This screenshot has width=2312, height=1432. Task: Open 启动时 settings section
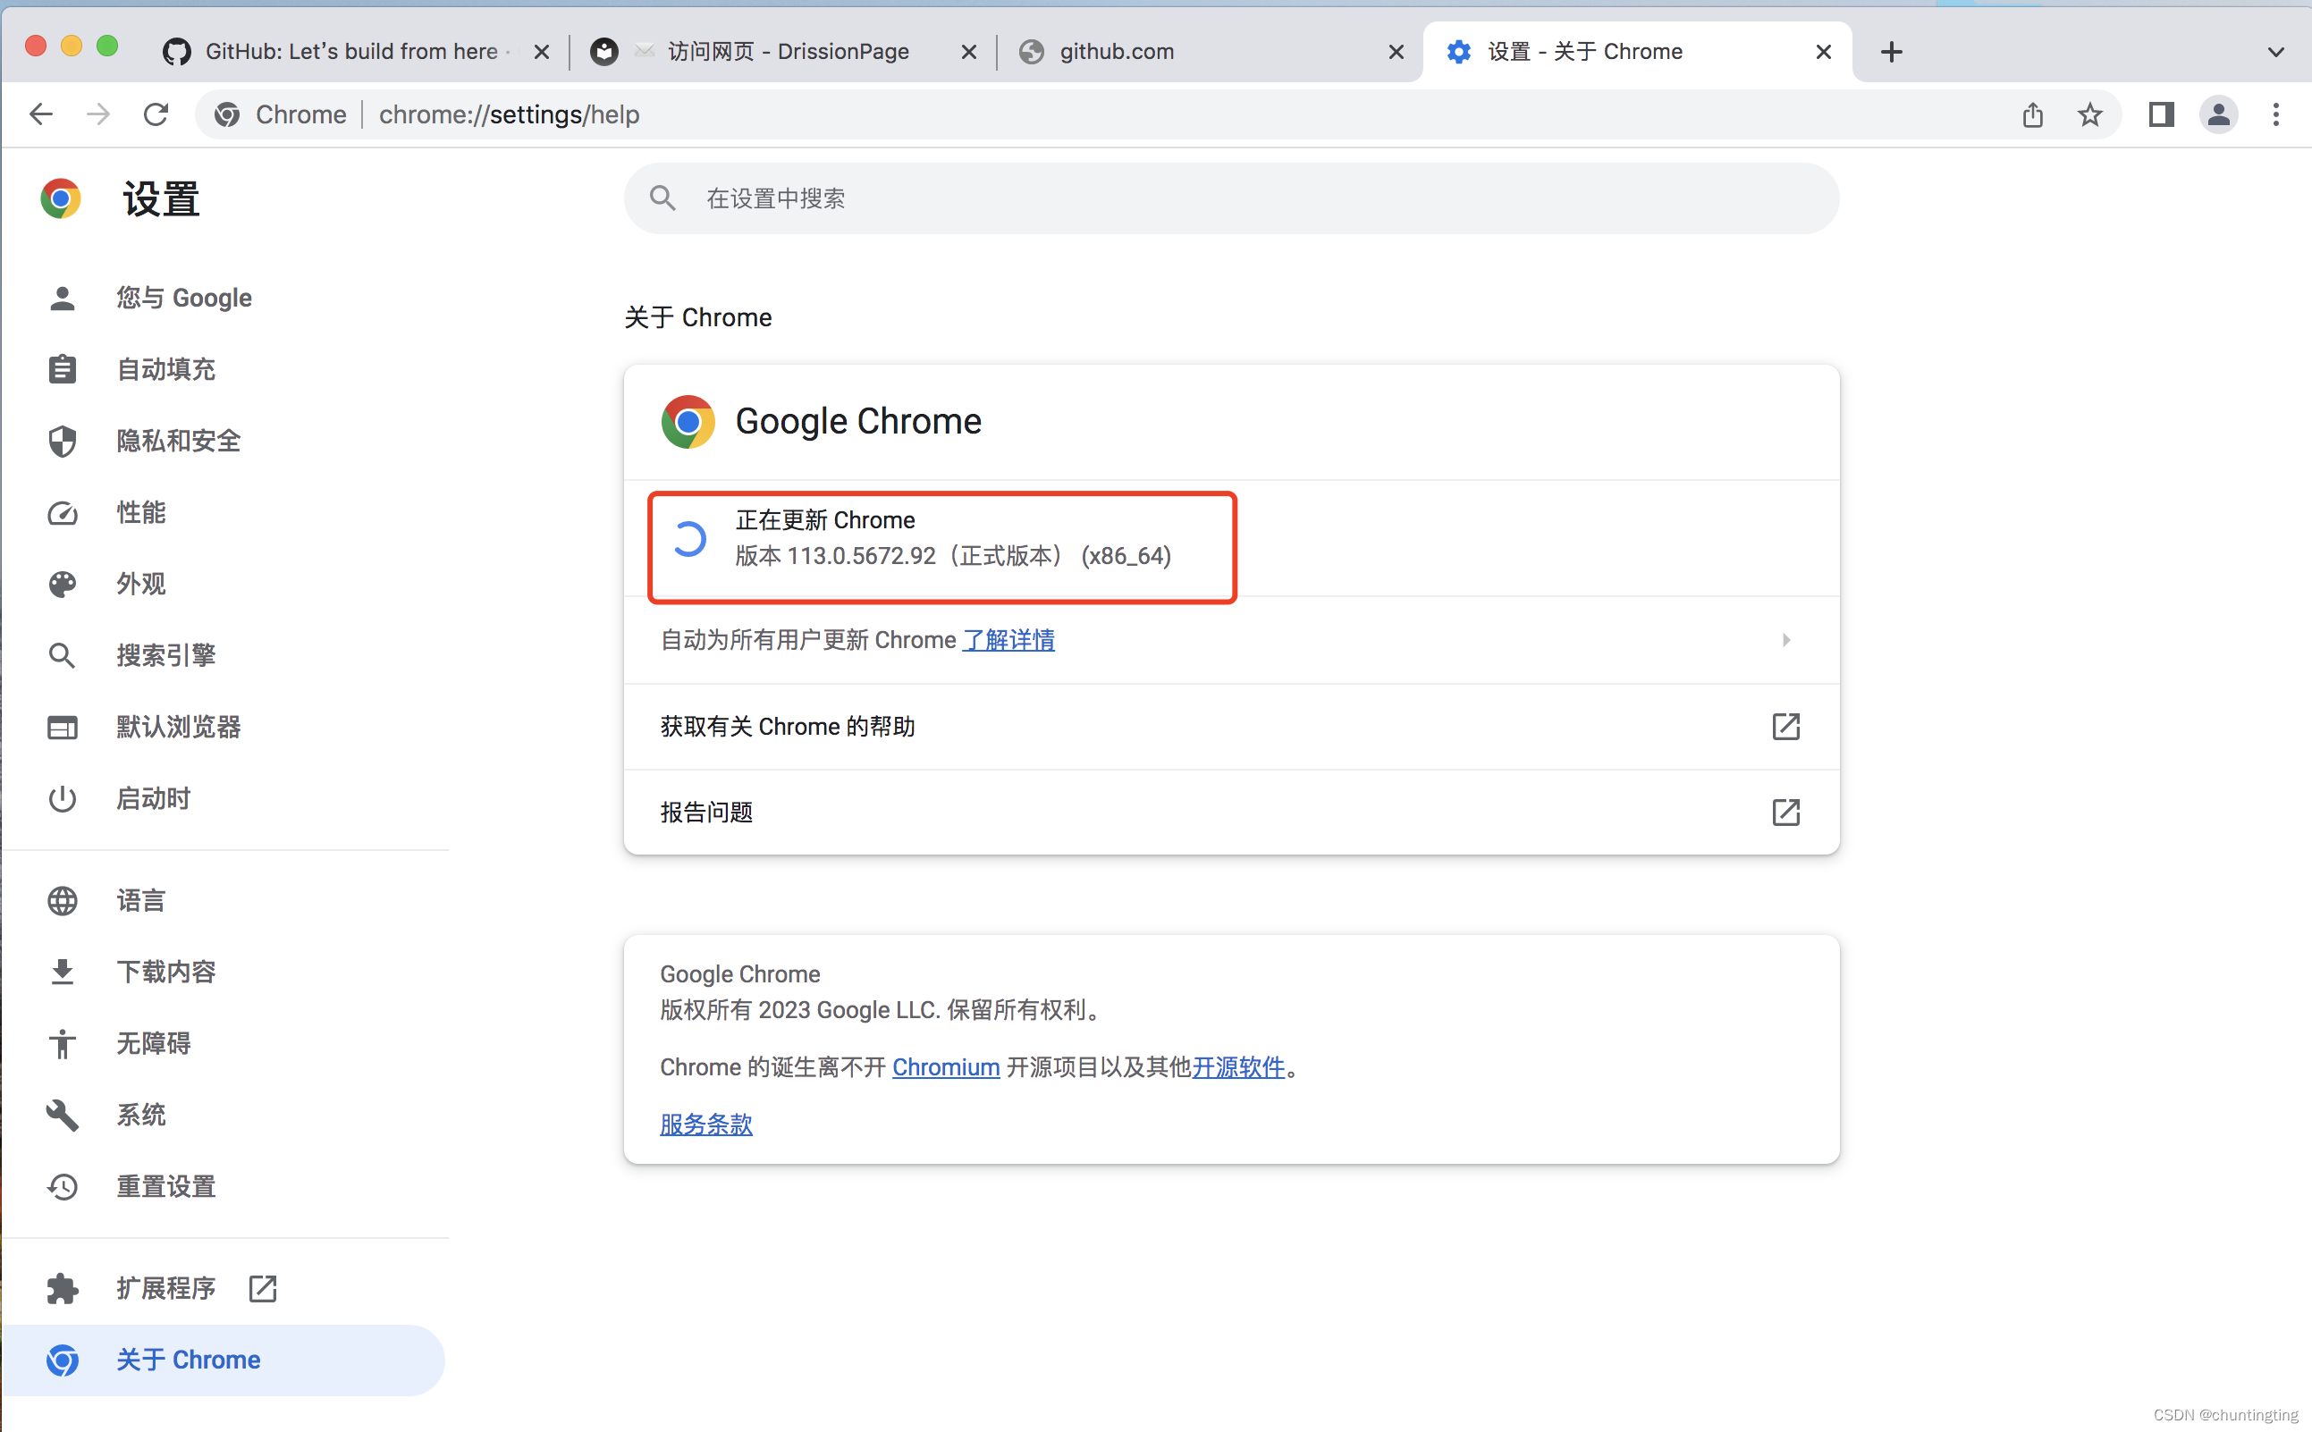coord(154,798)
